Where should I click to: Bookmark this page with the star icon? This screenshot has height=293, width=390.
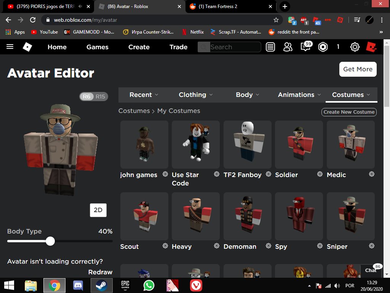276,20
